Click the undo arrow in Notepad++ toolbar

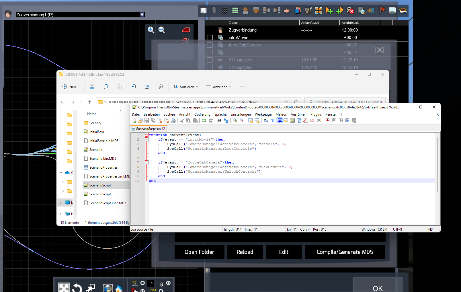[x=204, y=120]
